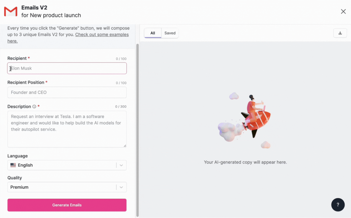The height and width of the screenshot is (218, 351).
Task: Open the help question mark icon
Action: pyautogui.click(x=338, y=205)
